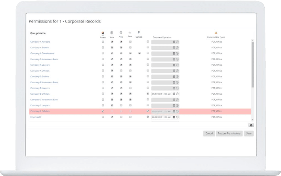Uncheck document expiration for Empresa D
Viewport: 281px width, 176px height.
pos(148,117)
